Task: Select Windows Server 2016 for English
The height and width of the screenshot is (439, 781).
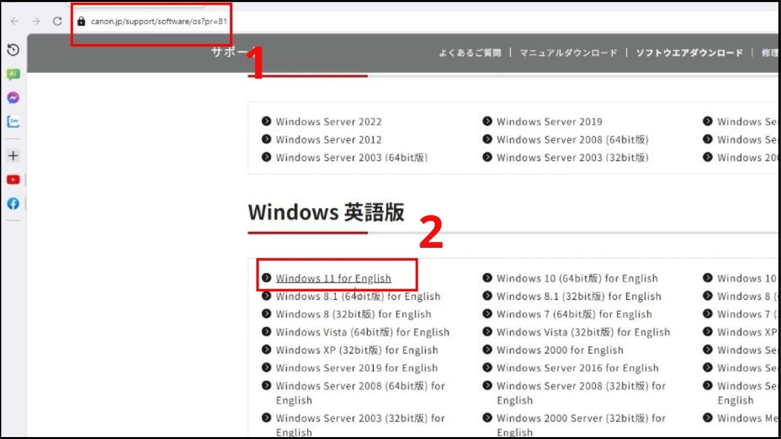Action: click(577, 368)
